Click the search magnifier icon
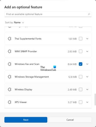96x127 pixels. [x=89, y=14]
